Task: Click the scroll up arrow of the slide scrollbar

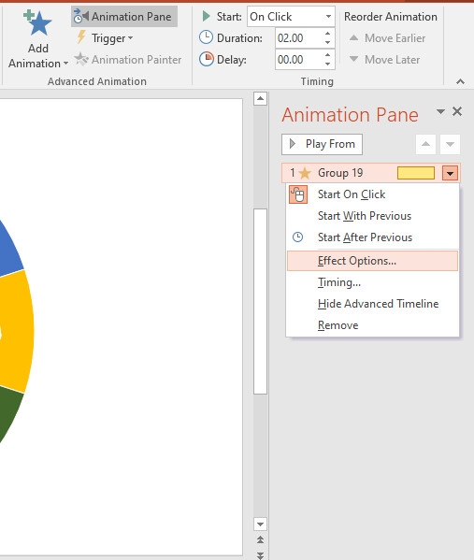Action: (261, 98)
